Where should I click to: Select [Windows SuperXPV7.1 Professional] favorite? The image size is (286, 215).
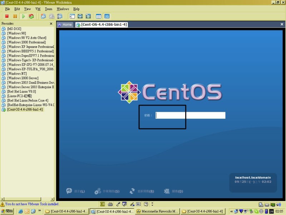tap(31, 56)
